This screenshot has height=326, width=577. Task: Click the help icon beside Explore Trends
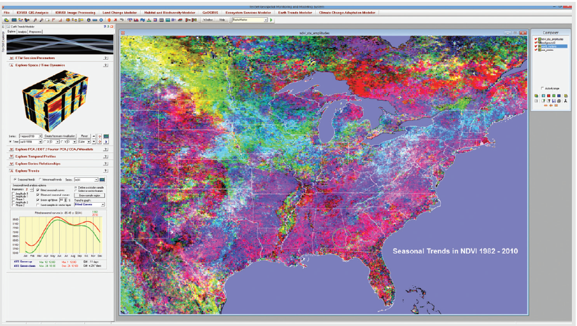click(105, 171)
